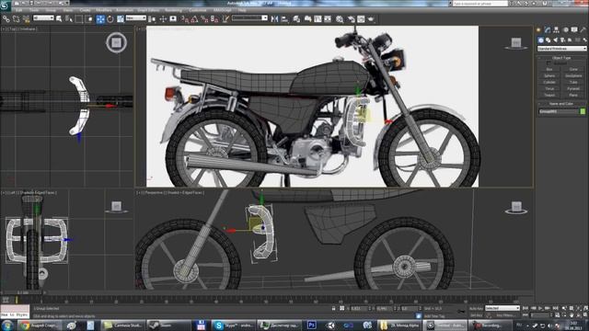
Task: Open the green object color swatch
Action: tap(583, 111)
